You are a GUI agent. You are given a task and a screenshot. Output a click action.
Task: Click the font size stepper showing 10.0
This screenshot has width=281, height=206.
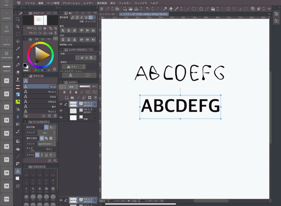pos(51,149)
